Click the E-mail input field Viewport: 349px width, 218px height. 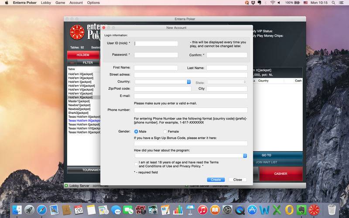(191, 96)
